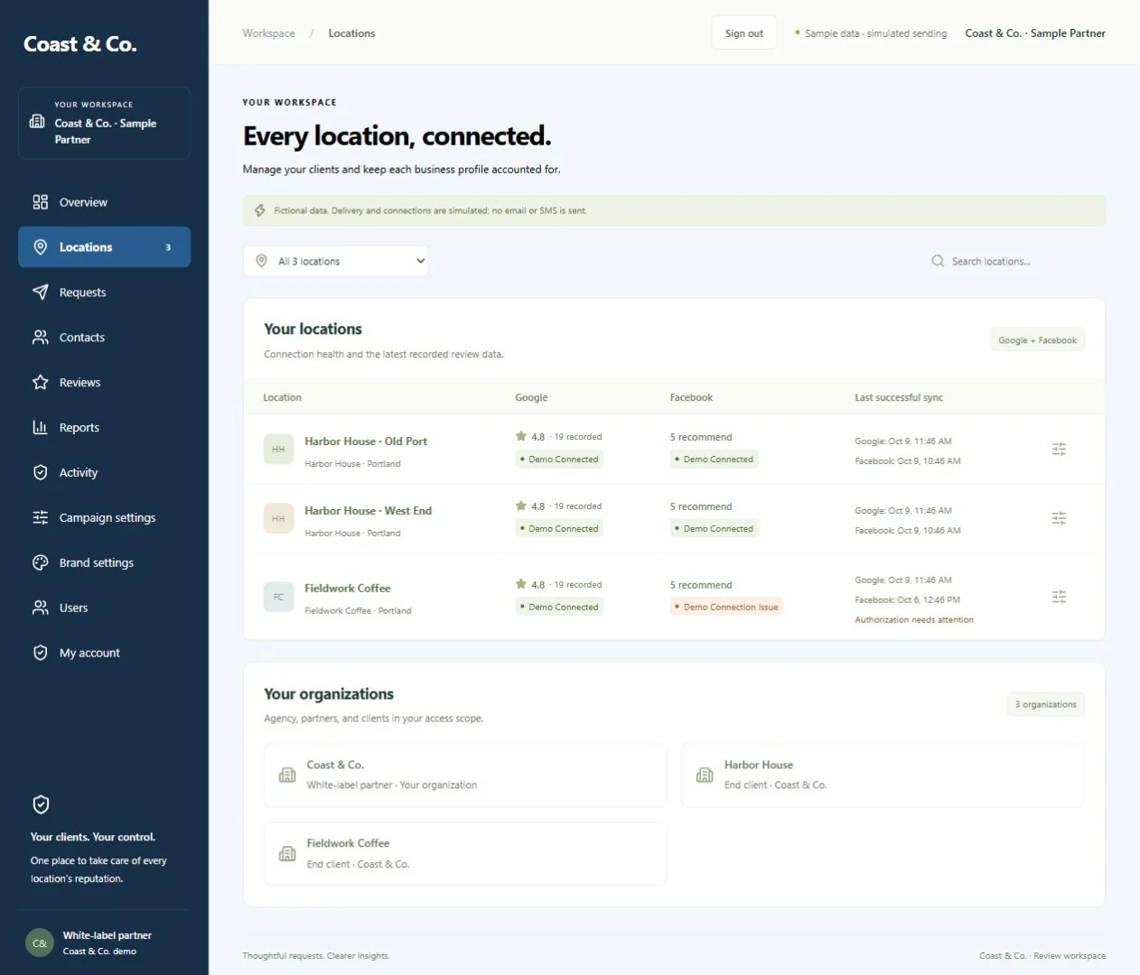Open settings sliders for Harbor House · Old Port

[1059, 450]
